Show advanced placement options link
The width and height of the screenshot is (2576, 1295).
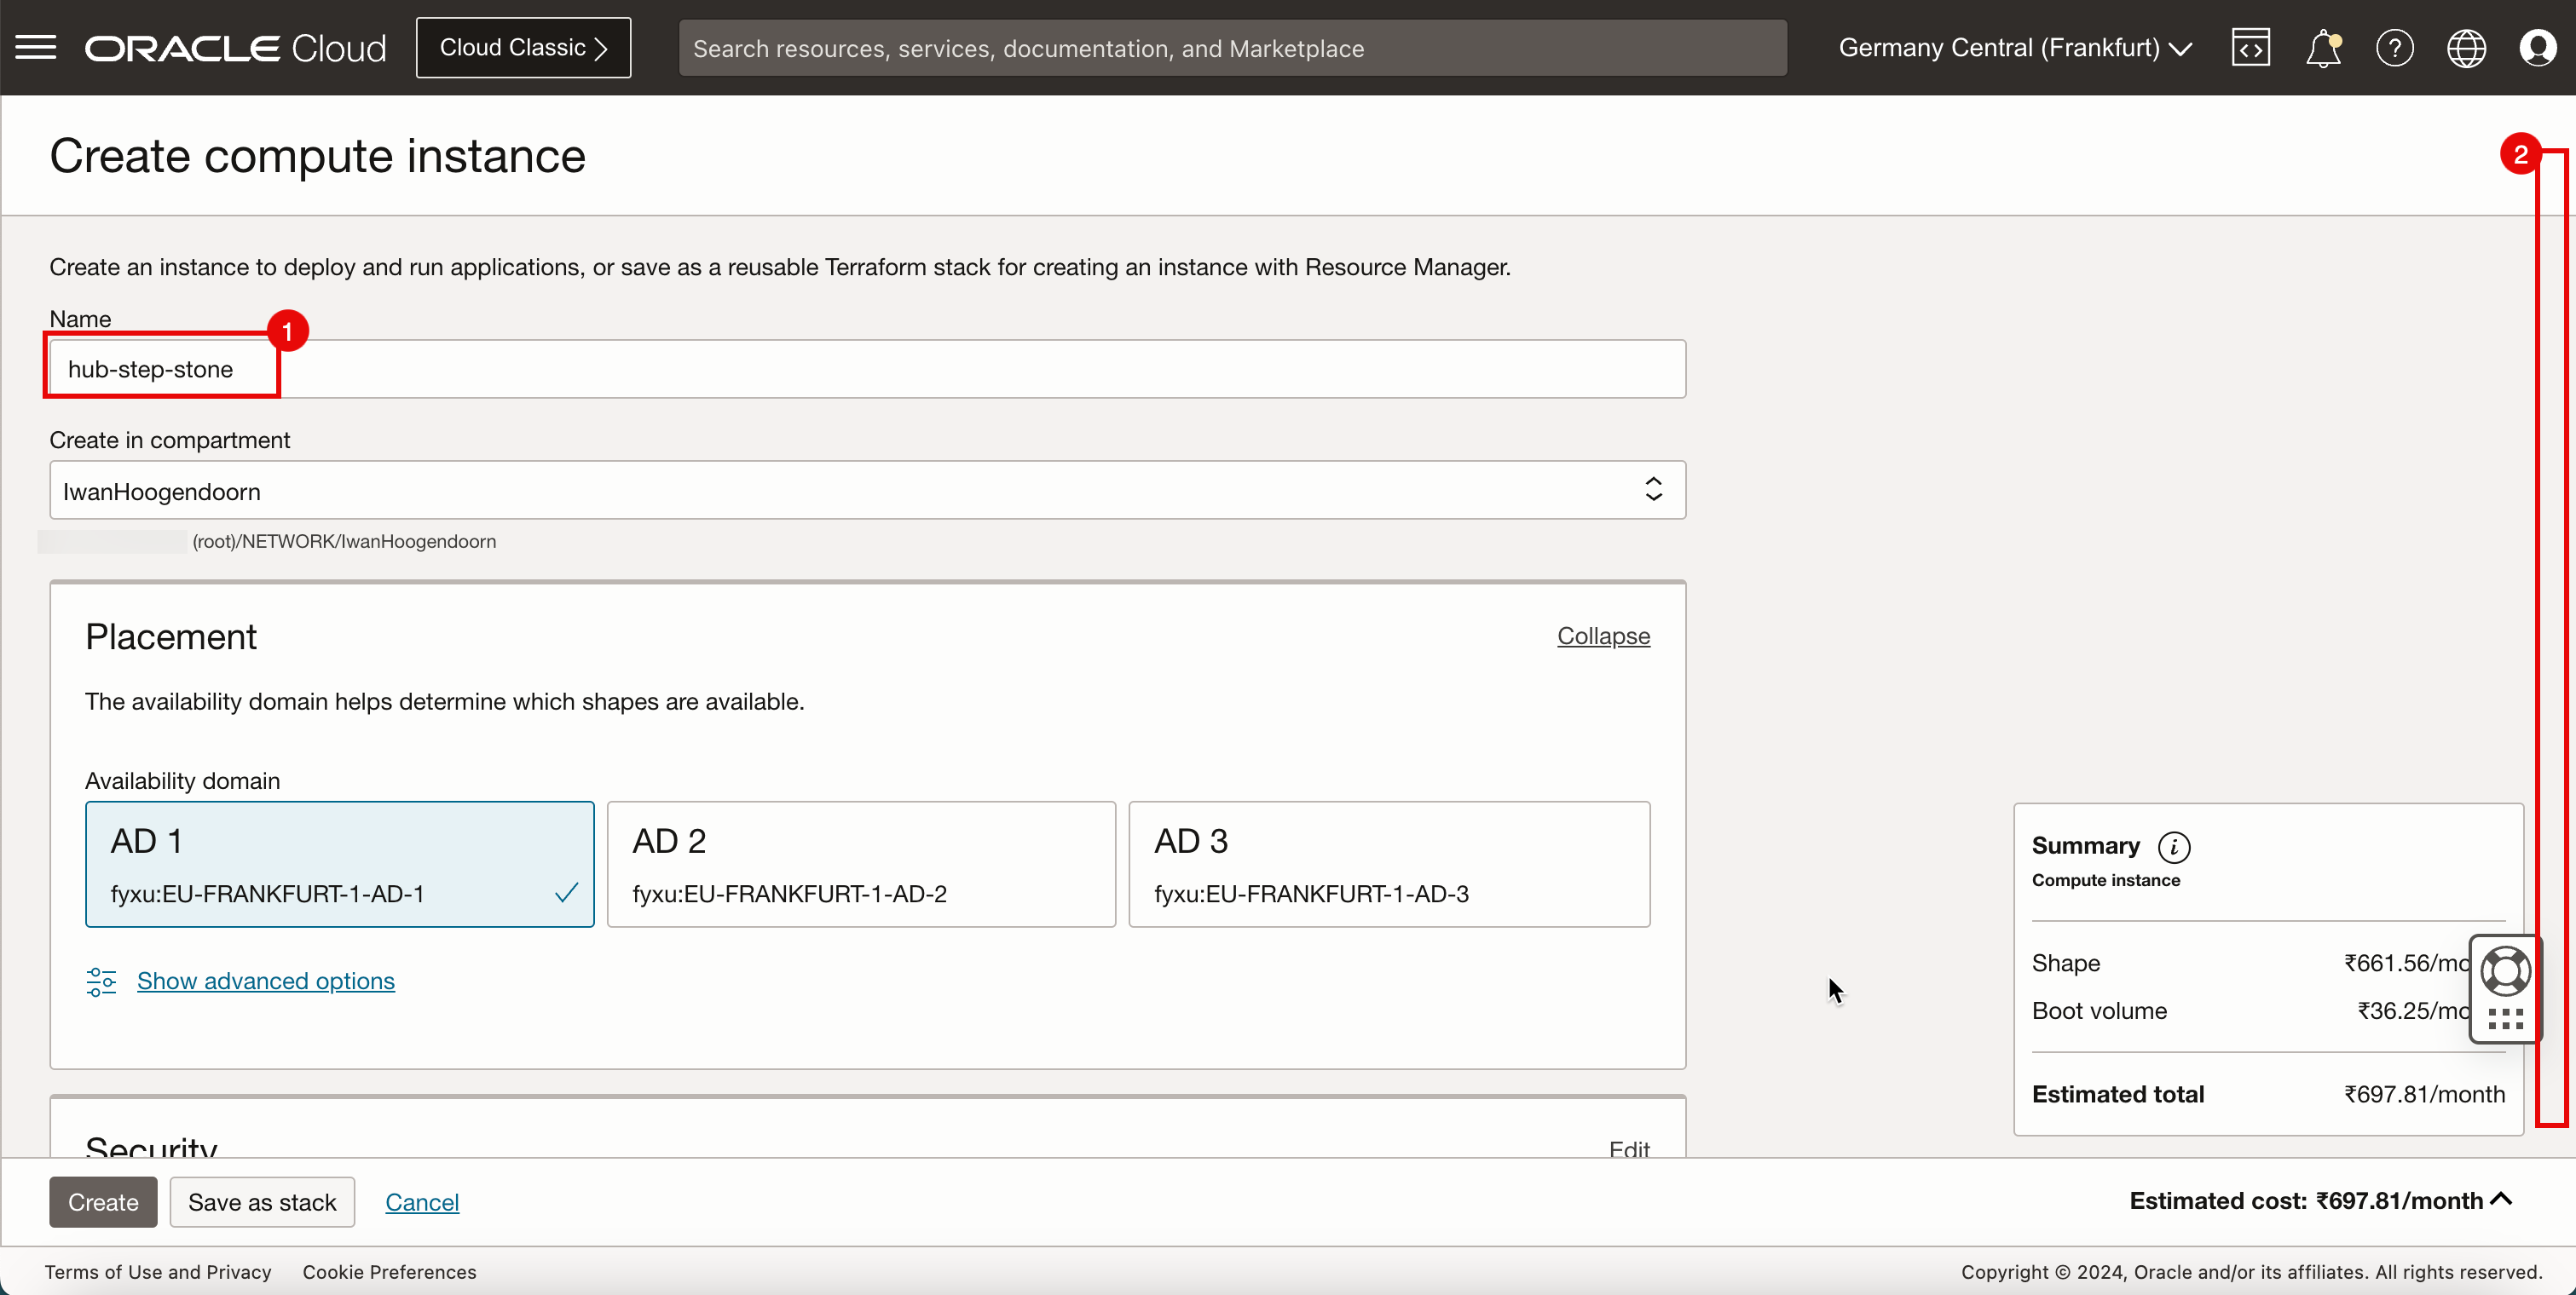click(x=264, y=980)
